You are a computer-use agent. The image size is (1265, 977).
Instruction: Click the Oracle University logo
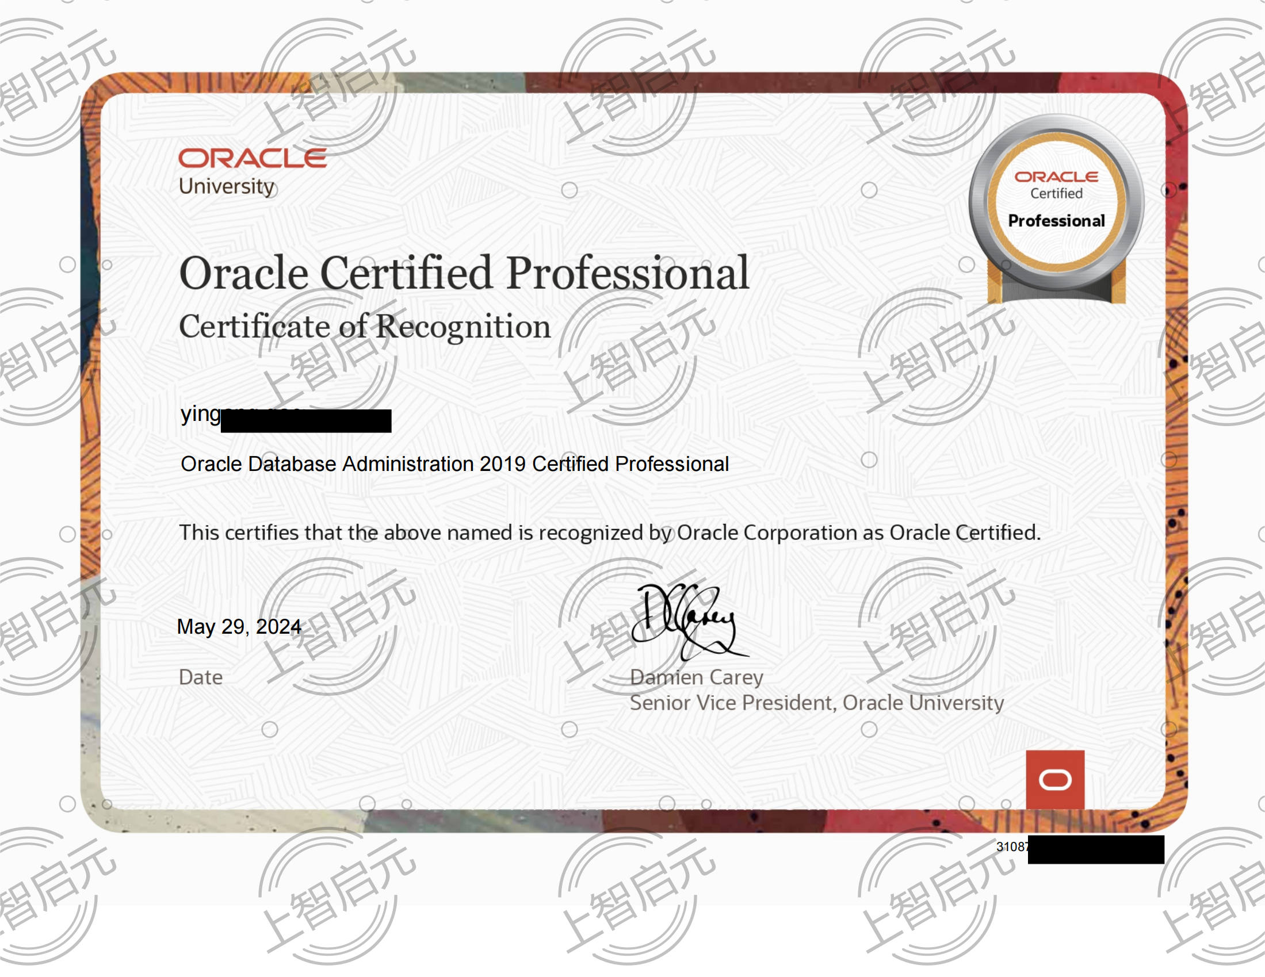pyautogui.click(x=253, y=173)
